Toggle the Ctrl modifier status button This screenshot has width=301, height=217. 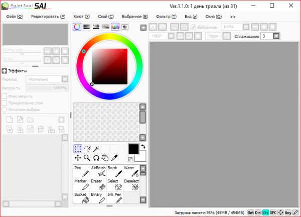pos(258,212)
